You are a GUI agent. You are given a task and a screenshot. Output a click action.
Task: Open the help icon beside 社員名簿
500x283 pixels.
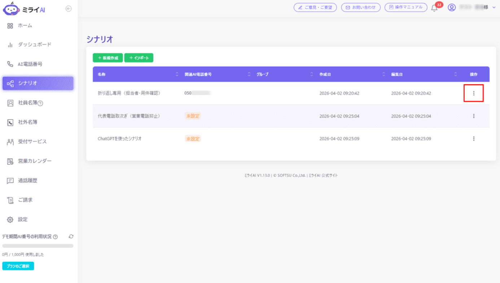(40, 103)
